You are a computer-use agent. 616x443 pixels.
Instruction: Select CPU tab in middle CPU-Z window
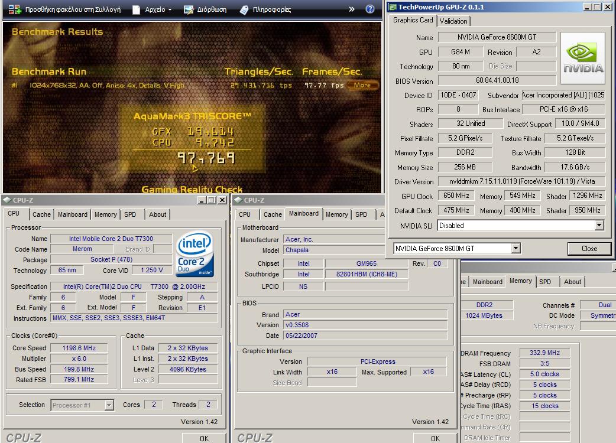pos(245,214)
